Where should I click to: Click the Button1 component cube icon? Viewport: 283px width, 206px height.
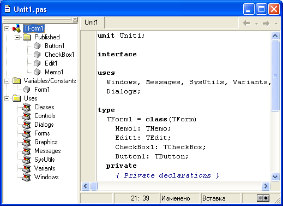[37, 46]
